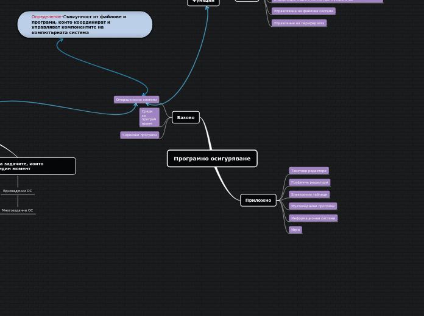424x316 pixels.
Task: Click the 'Игри' node
Action: click(295, 230)
